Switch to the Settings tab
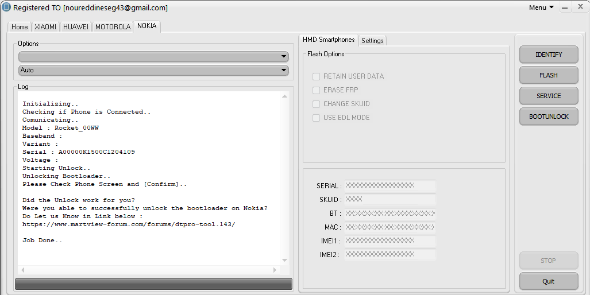Screen dimensions: 590x295 (372, 41)
